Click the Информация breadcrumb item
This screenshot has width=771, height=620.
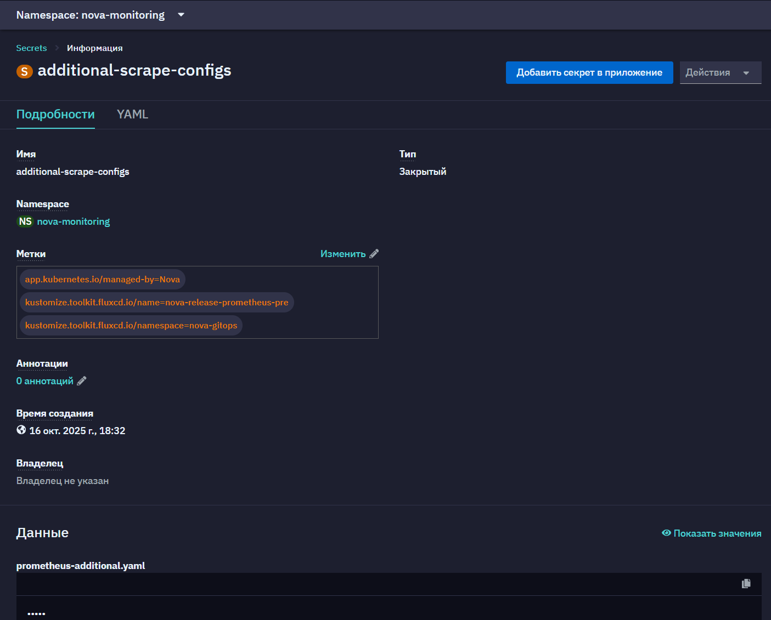95,48
